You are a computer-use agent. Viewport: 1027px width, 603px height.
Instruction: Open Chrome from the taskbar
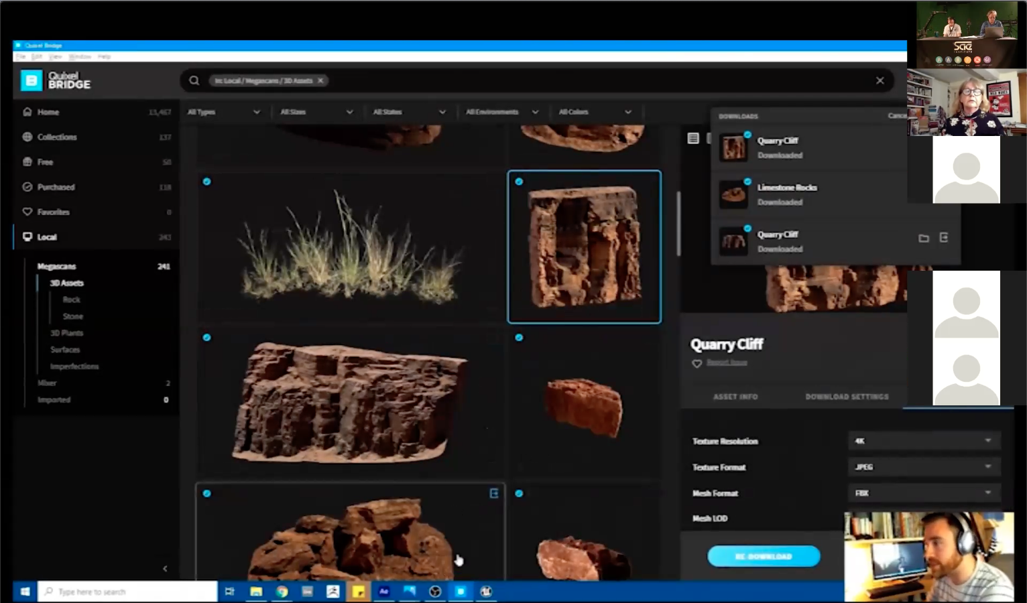pyautogui.click(x=282, y=592)
